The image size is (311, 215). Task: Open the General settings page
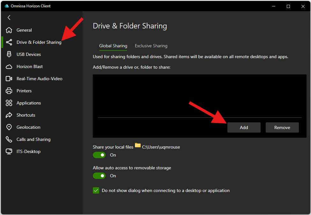point(24,30)
